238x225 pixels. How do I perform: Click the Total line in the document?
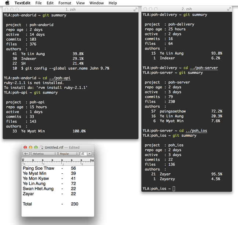[x=27, y=204]
